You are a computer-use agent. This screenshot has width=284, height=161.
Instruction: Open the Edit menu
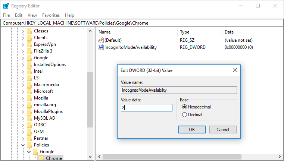pos(19,15)
